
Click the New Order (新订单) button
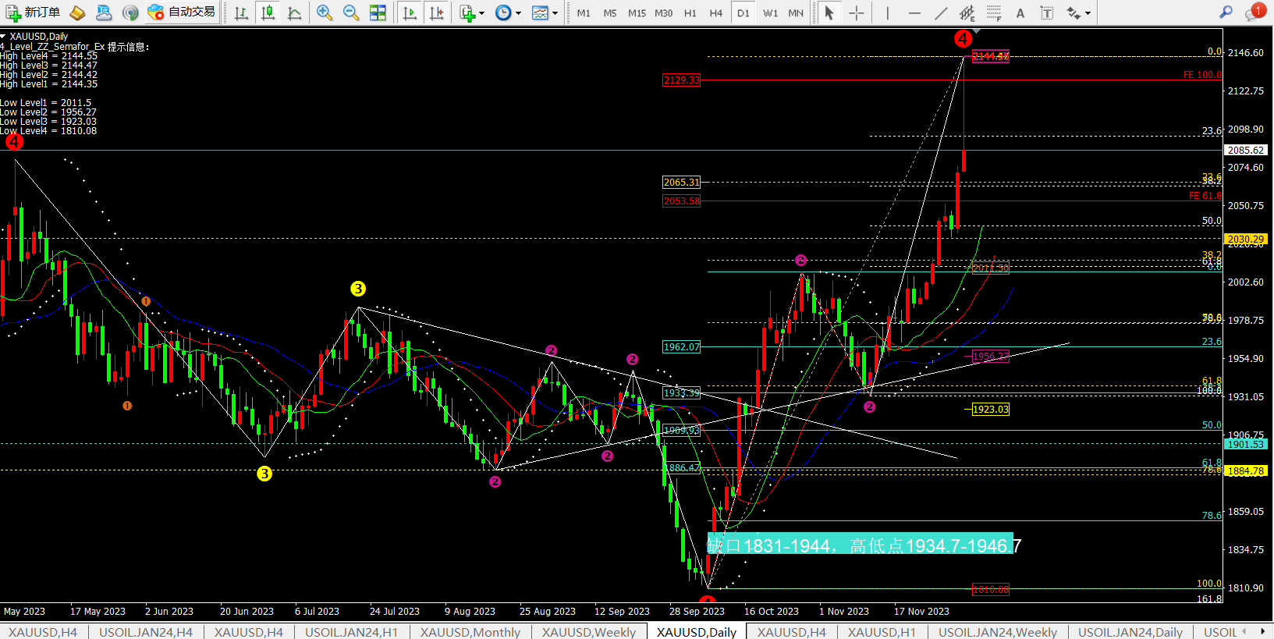[33, 12]
